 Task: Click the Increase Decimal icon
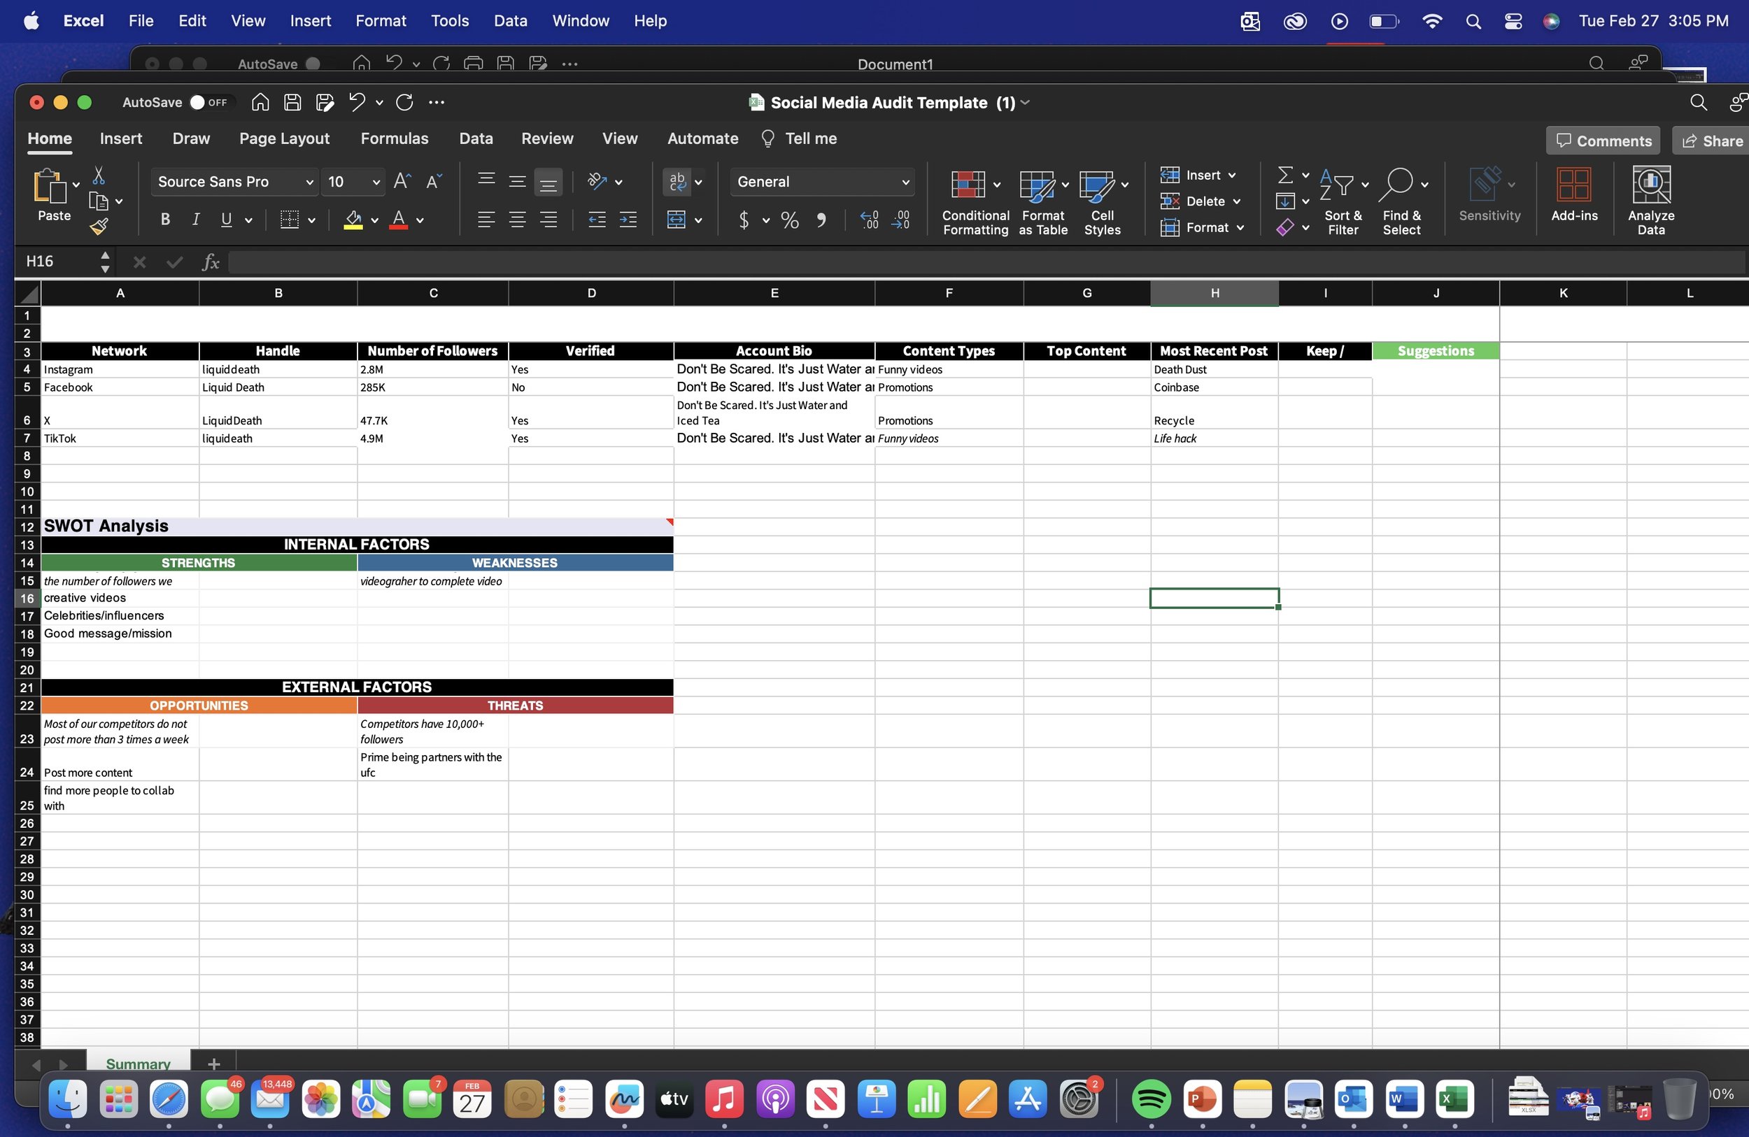click(x=870, y=220)
